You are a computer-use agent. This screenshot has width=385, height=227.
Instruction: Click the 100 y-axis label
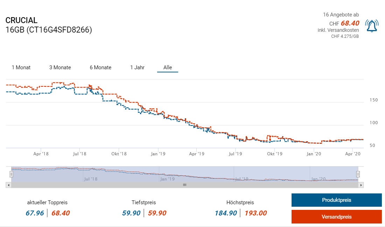[374, 123]
